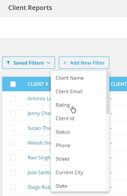Check the box for Antonio's row
The width and height of the screenshot is (127, 196).
click(x=13, y=99)
